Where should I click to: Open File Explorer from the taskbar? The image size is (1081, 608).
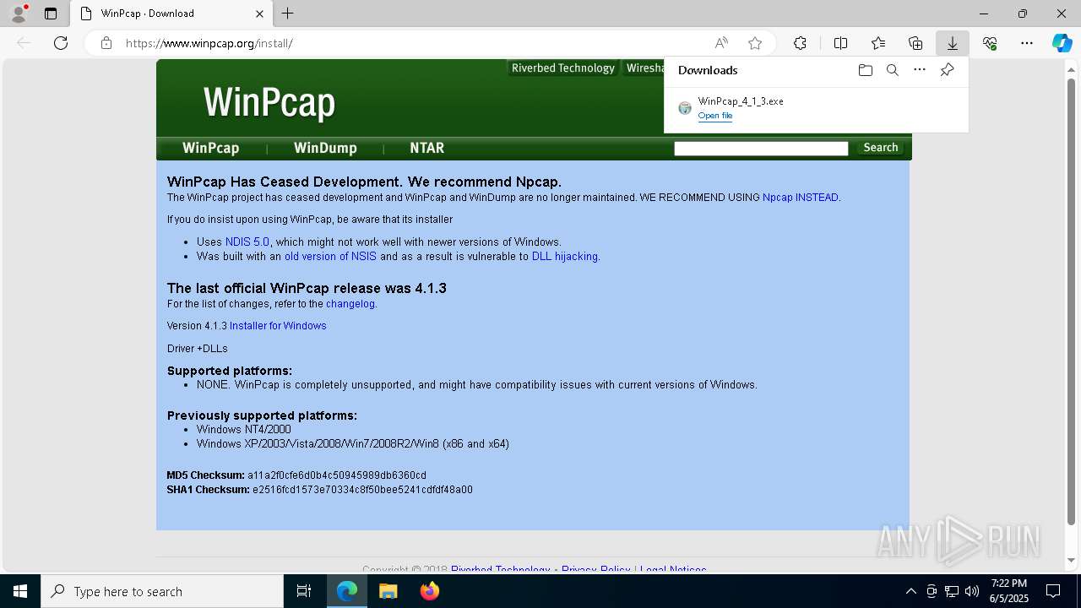point(388,591)
